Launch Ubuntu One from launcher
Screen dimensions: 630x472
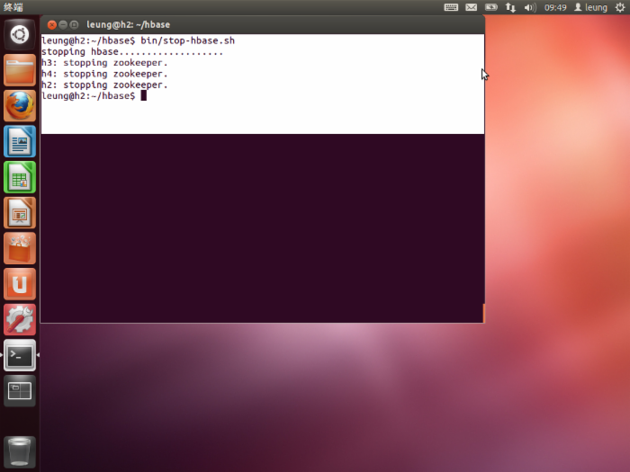click(x=19, y=284)
